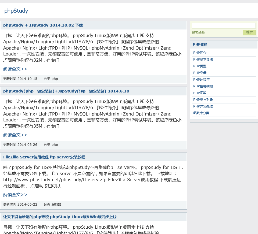
Task: Click the 分类:服务器 category text
Action: 52,205
